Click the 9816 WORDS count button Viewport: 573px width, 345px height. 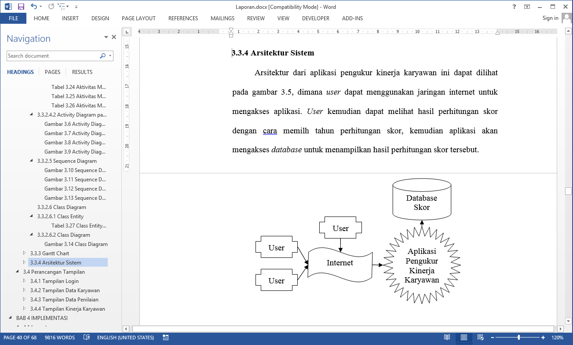pyautogui.click(x=59, y=338)
